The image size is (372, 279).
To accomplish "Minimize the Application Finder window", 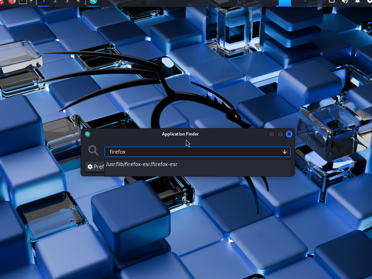I will [272, 134].
